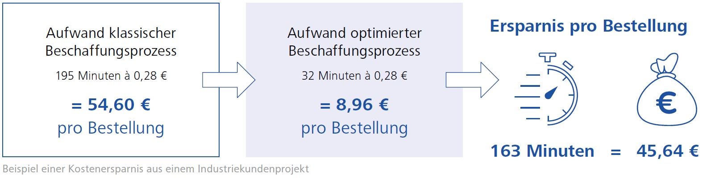Select 'Aufwand klassischer Beschaffungsprozess' title

pyautogui.click(x=111, y=42)
